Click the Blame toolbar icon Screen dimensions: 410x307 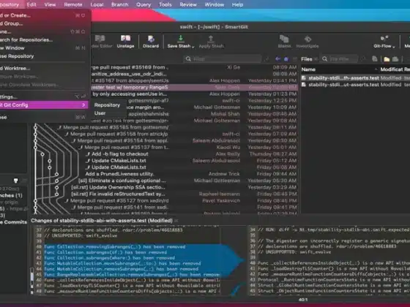tap(284, 39)
